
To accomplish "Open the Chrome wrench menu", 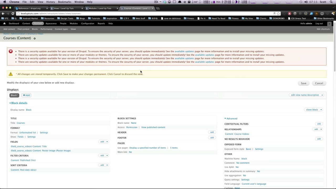I will pyautogui.click(x=333, y=13).
